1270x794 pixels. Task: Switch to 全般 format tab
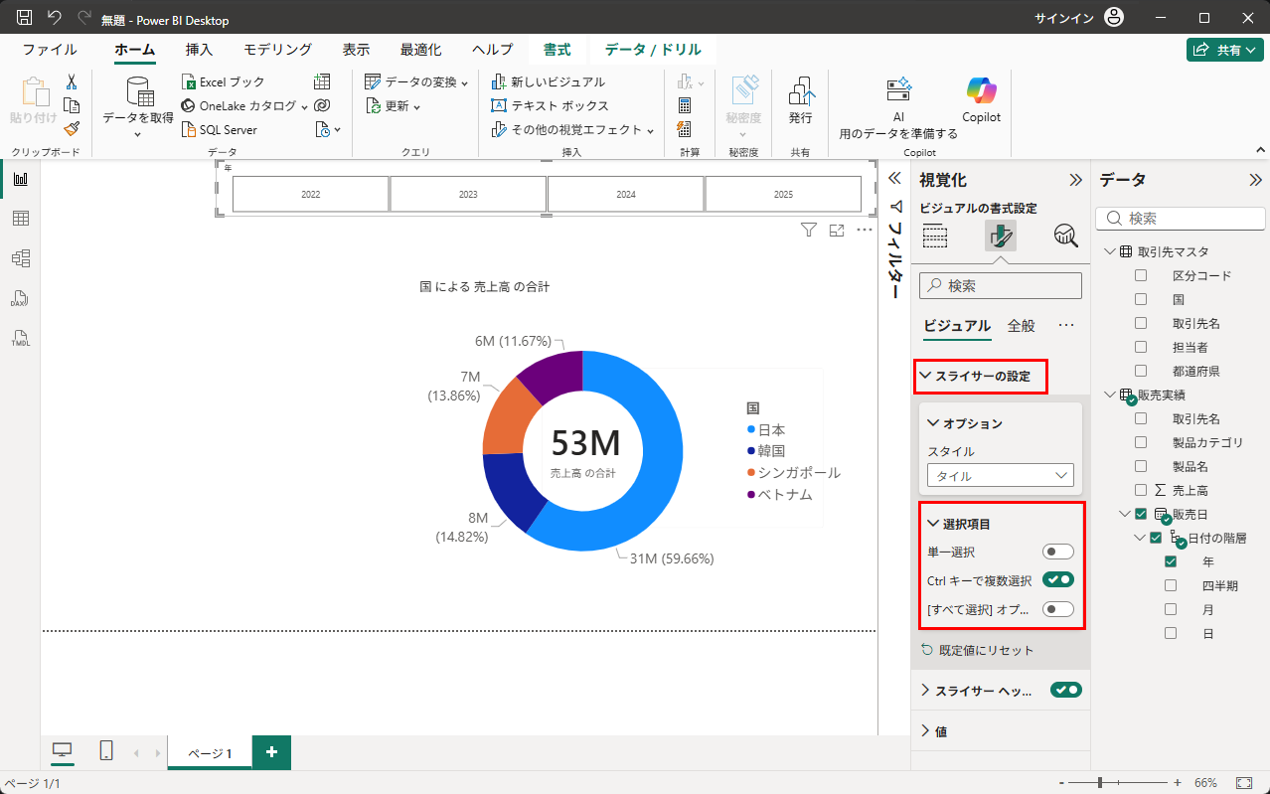pyautogui.click(x=1021, y=326)
